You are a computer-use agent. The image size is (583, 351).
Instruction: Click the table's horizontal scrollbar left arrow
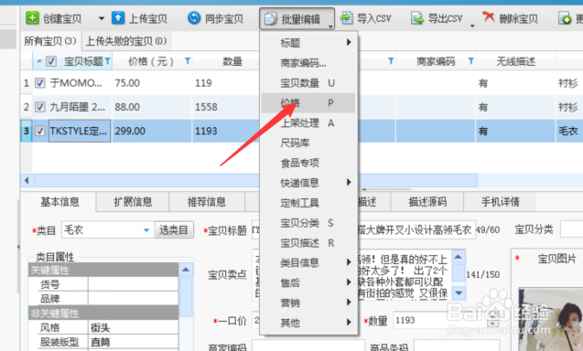tap(27, 180)
